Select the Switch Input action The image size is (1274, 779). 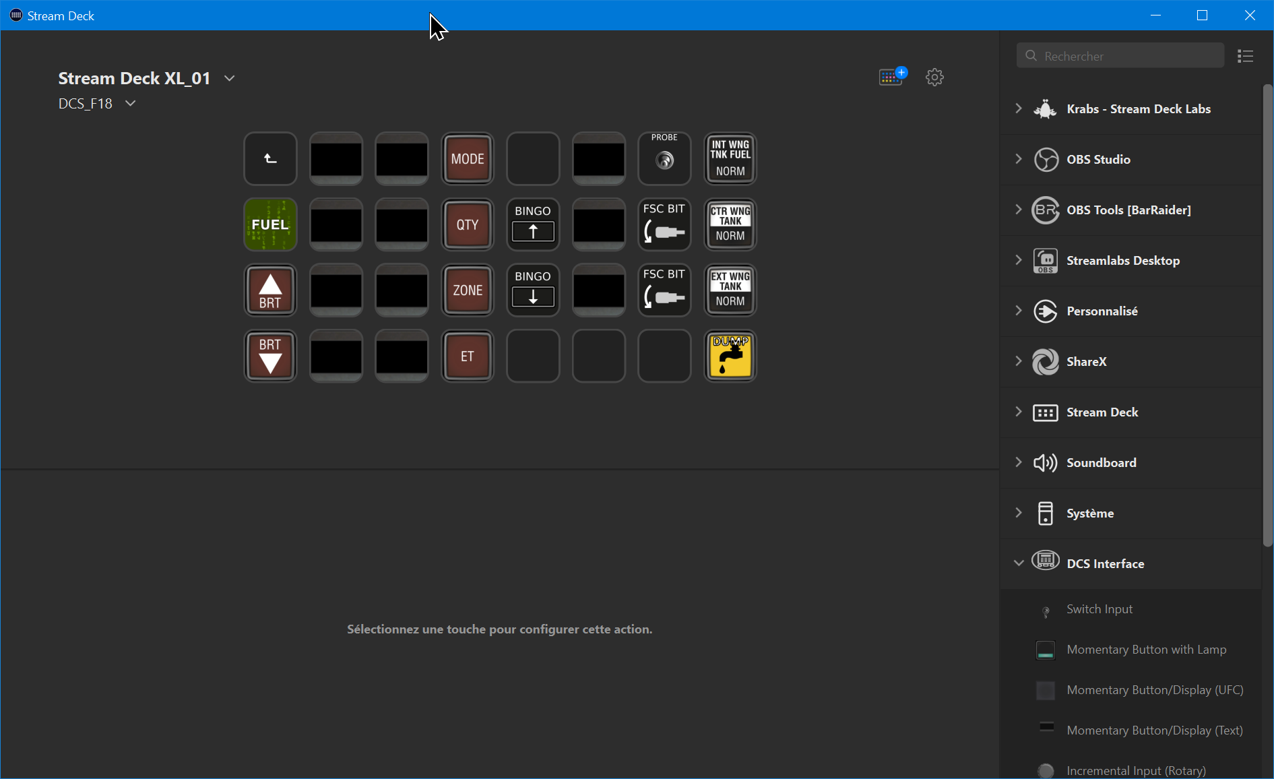pos(1100,609)
